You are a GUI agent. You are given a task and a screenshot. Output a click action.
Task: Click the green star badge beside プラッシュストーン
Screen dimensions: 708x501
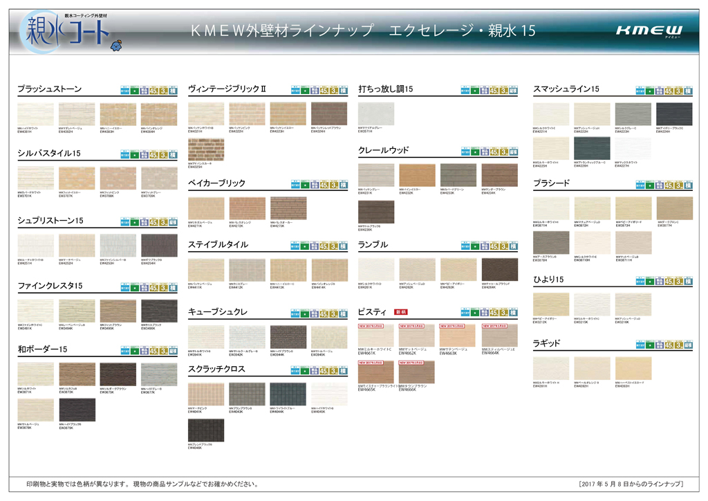(135, 91)
